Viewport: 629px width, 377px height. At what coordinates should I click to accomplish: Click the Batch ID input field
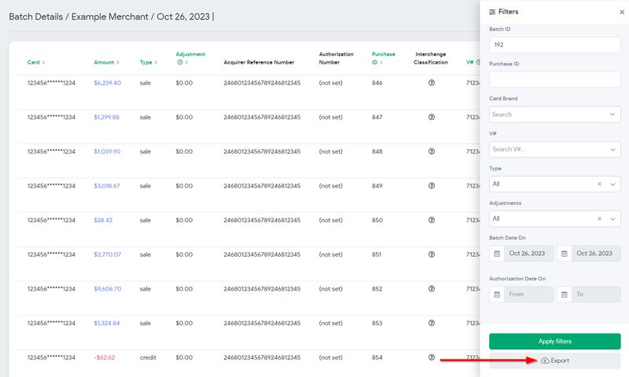555,45
